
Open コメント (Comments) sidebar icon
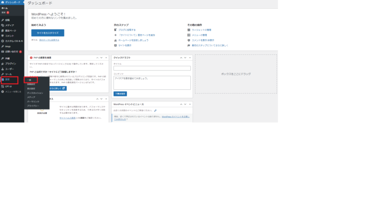3,35
